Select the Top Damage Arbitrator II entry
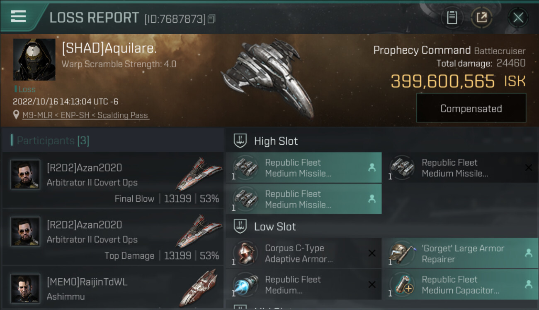This screenshot has width=539, height=310. pos(112,240)
